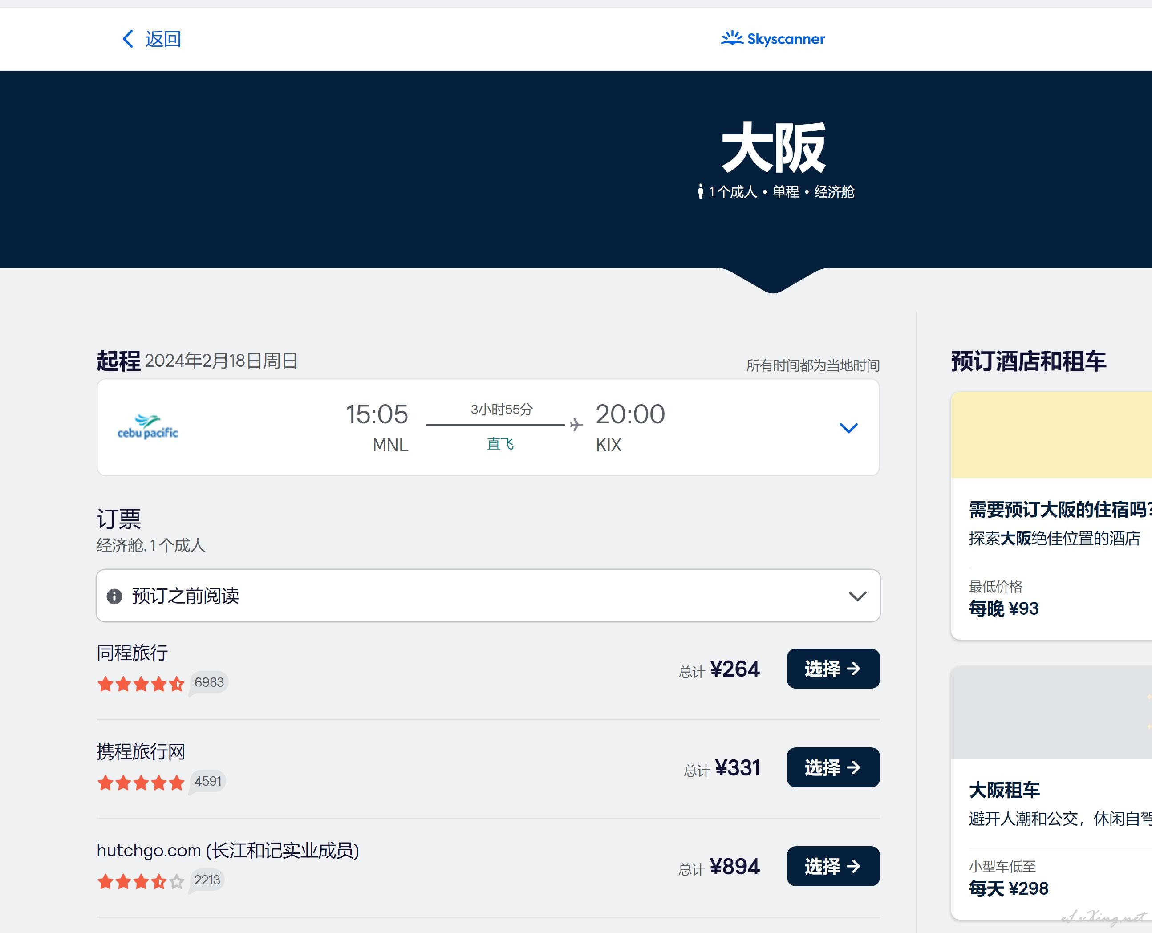Expand the 预订之前阅读 notice panel
The height and width of the screenshot is (933, 1152).
(488, 596)
